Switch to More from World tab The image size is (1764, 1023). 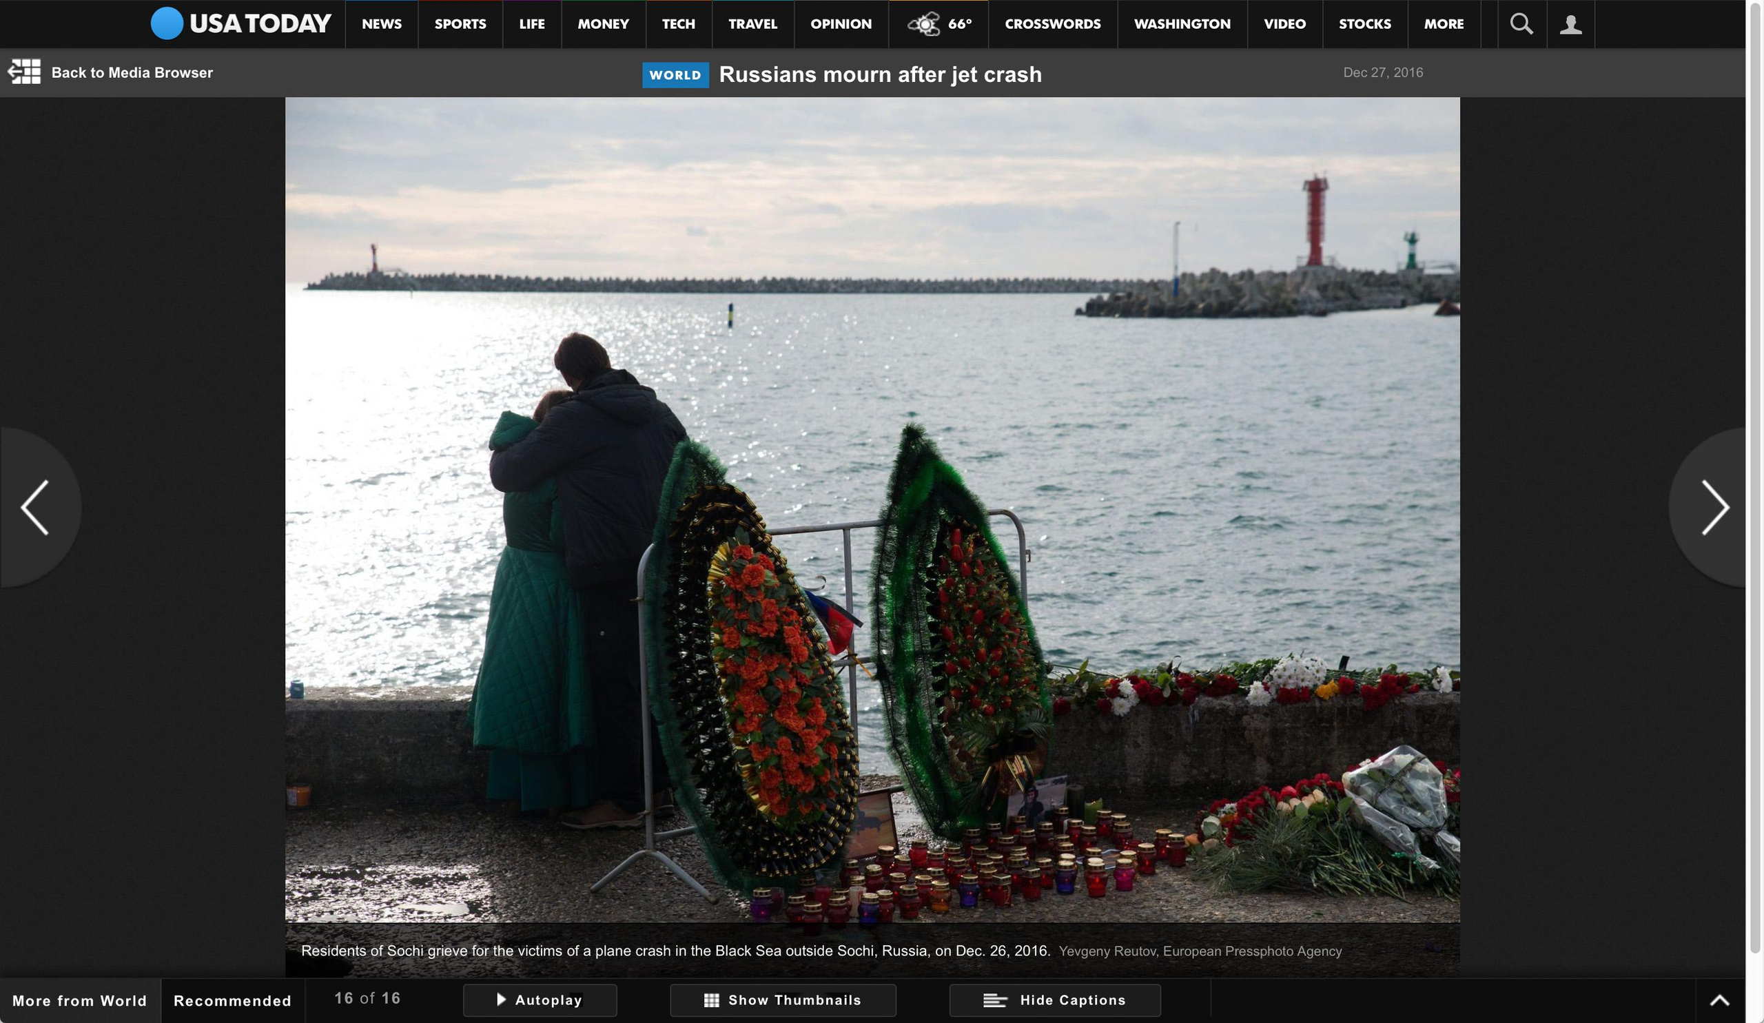(80, 1000)
